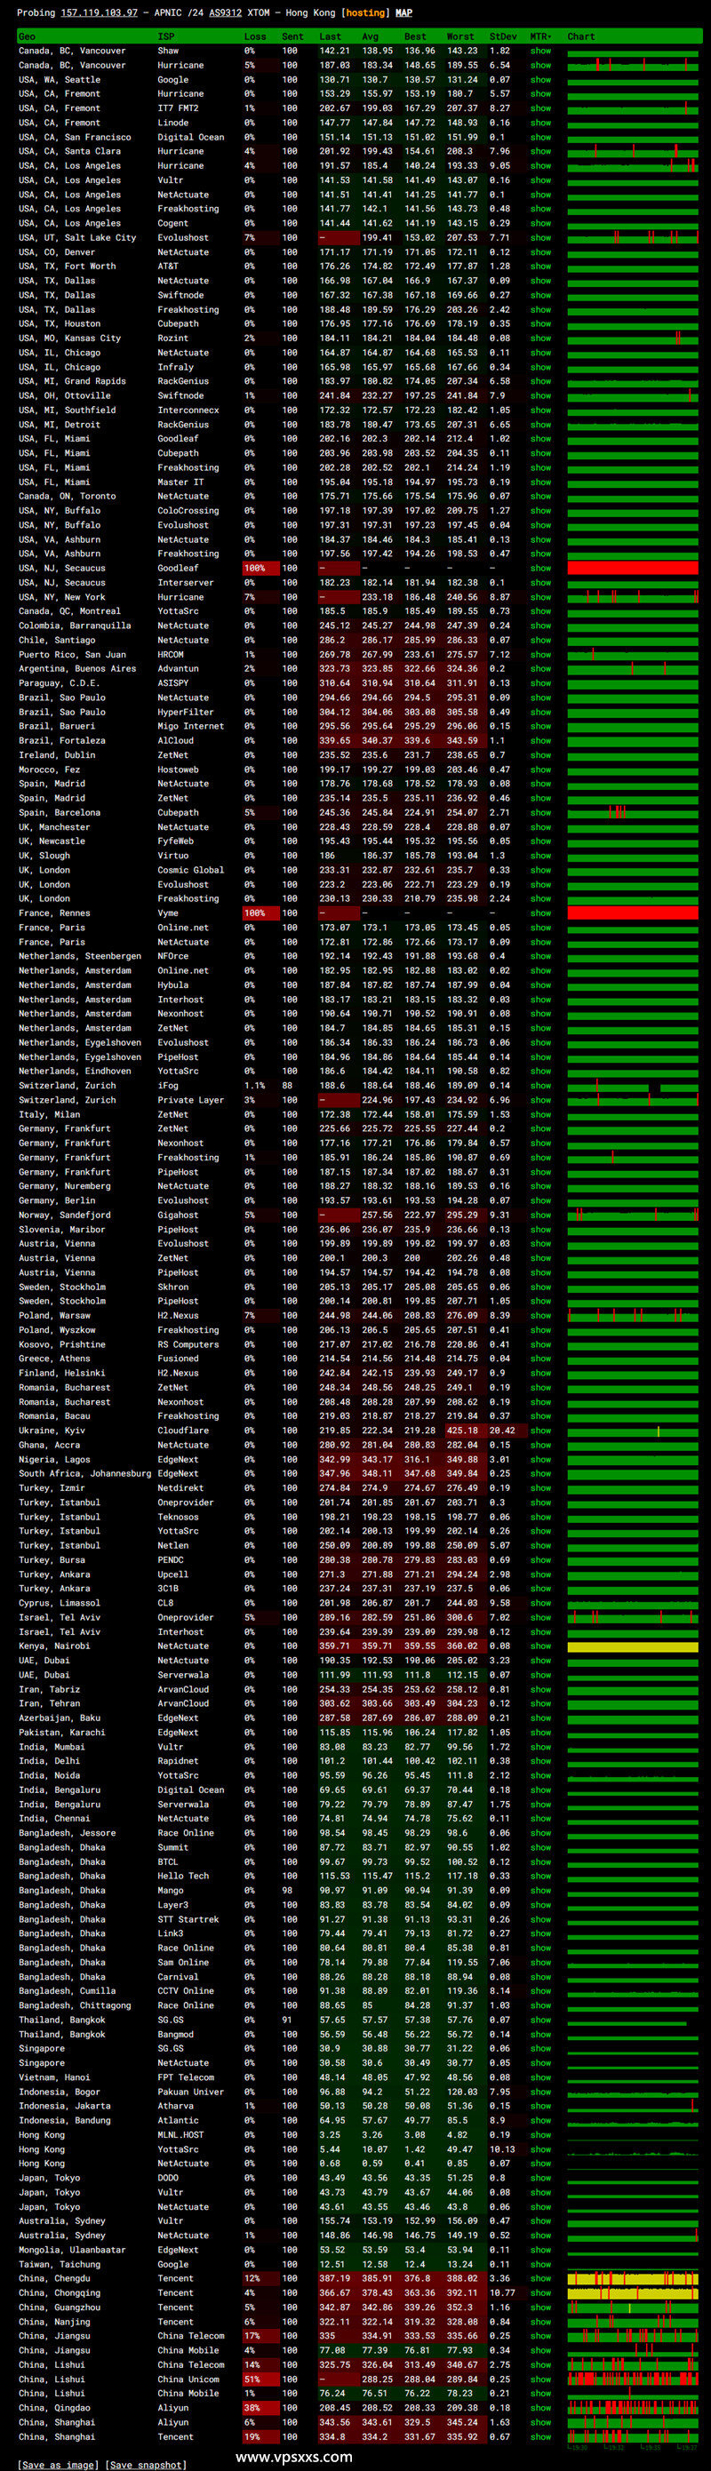Select the "Cyprus, Limassol" location text
Screen dimensions: 711x2471
coord(60,1603)
